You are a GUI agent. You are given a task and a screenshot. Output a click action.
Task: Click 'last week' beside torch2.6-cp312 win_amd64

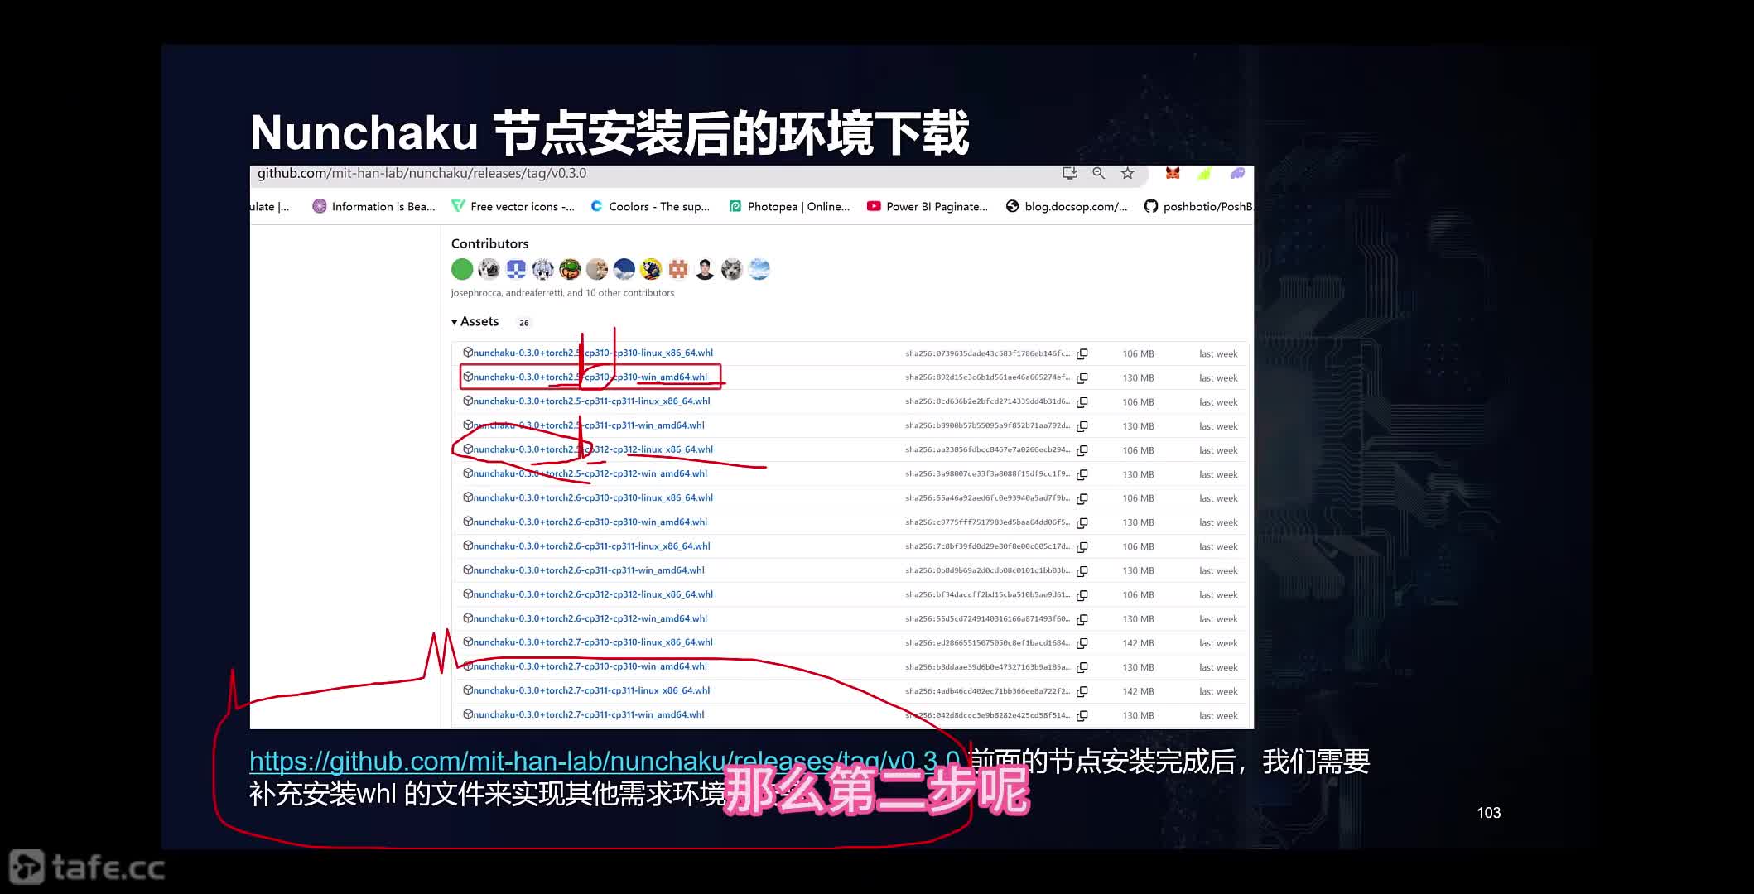[x=1218, y=619]
